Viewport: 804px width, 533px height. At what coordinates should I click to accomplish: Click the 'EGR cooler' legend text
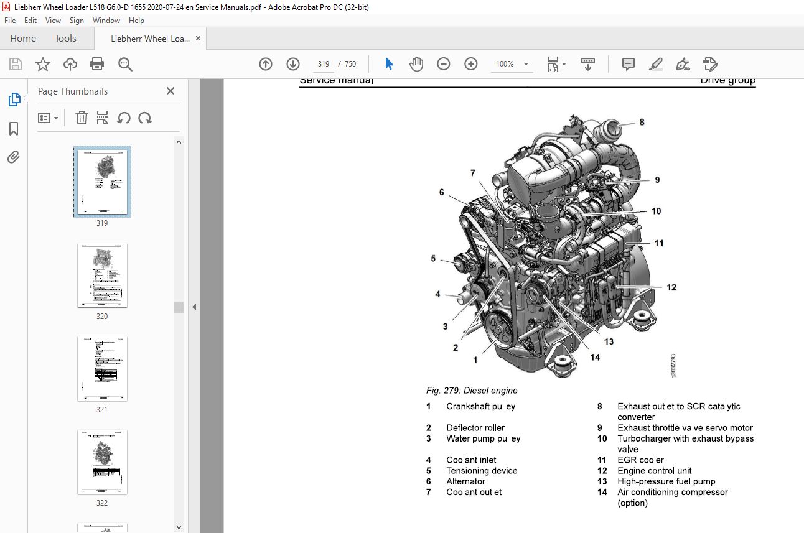[x=640, y=460]
